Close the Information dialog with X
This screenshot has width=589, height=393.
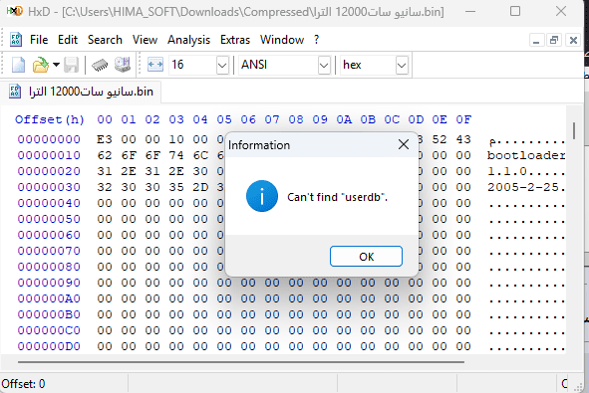[404, 144]
